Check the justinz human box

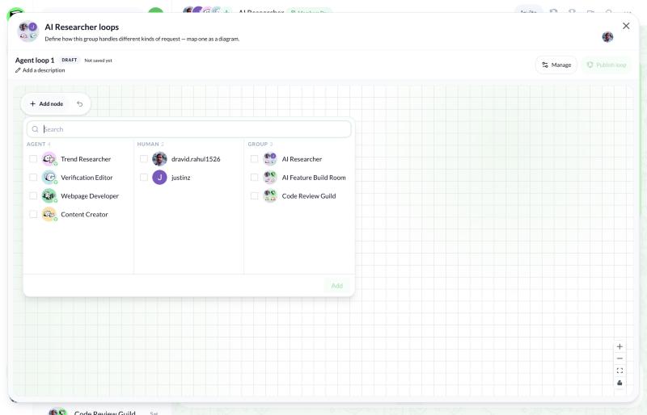[144, 177]
